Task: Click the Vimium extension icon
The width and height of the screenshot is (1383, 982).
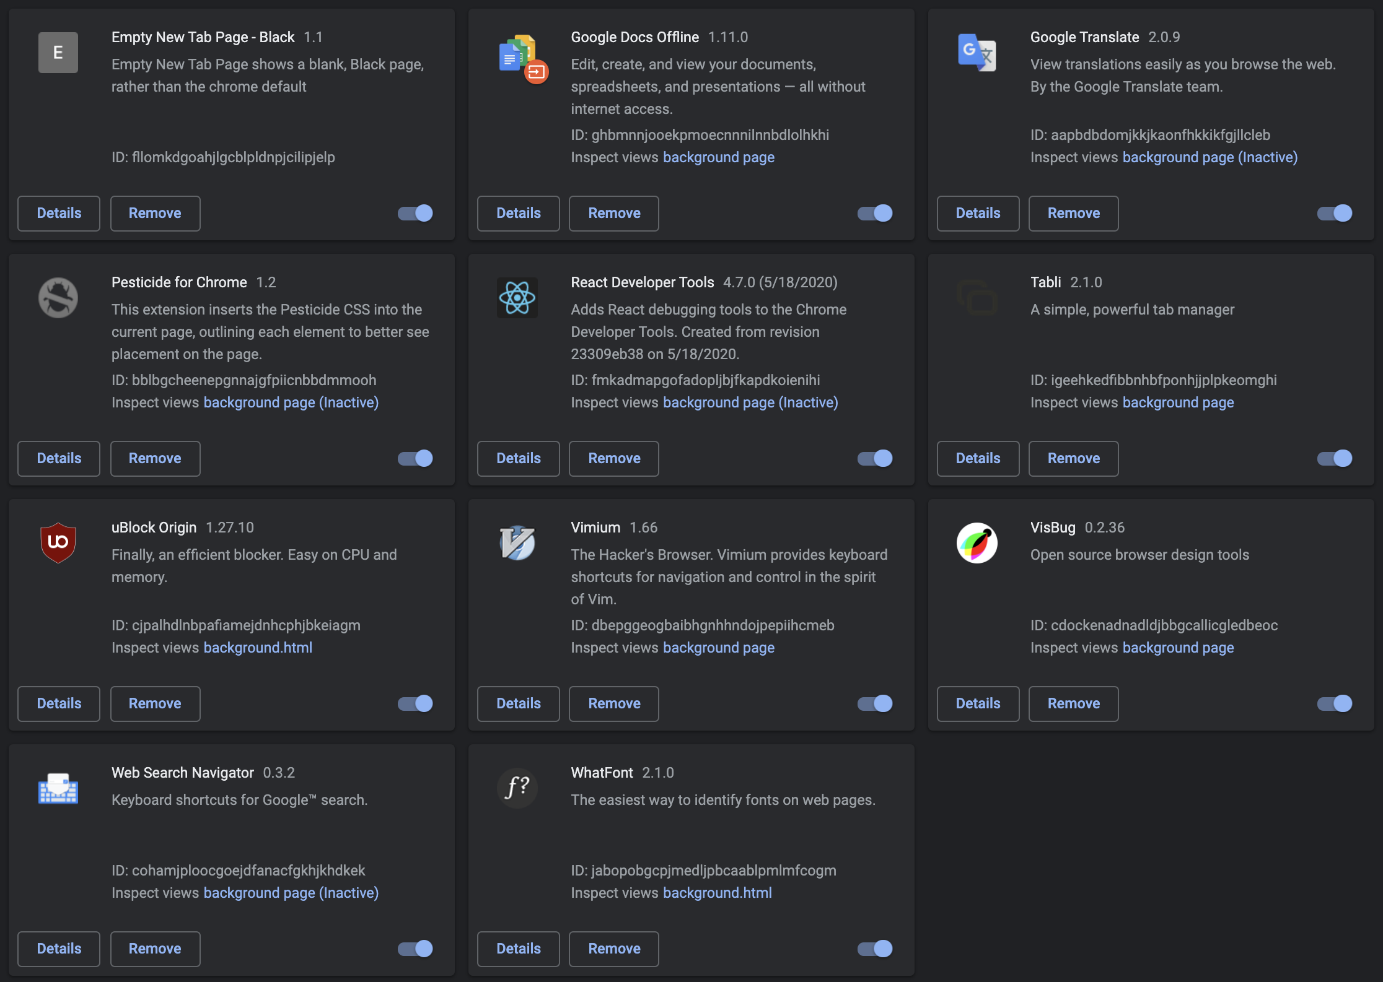Action: 517,543
